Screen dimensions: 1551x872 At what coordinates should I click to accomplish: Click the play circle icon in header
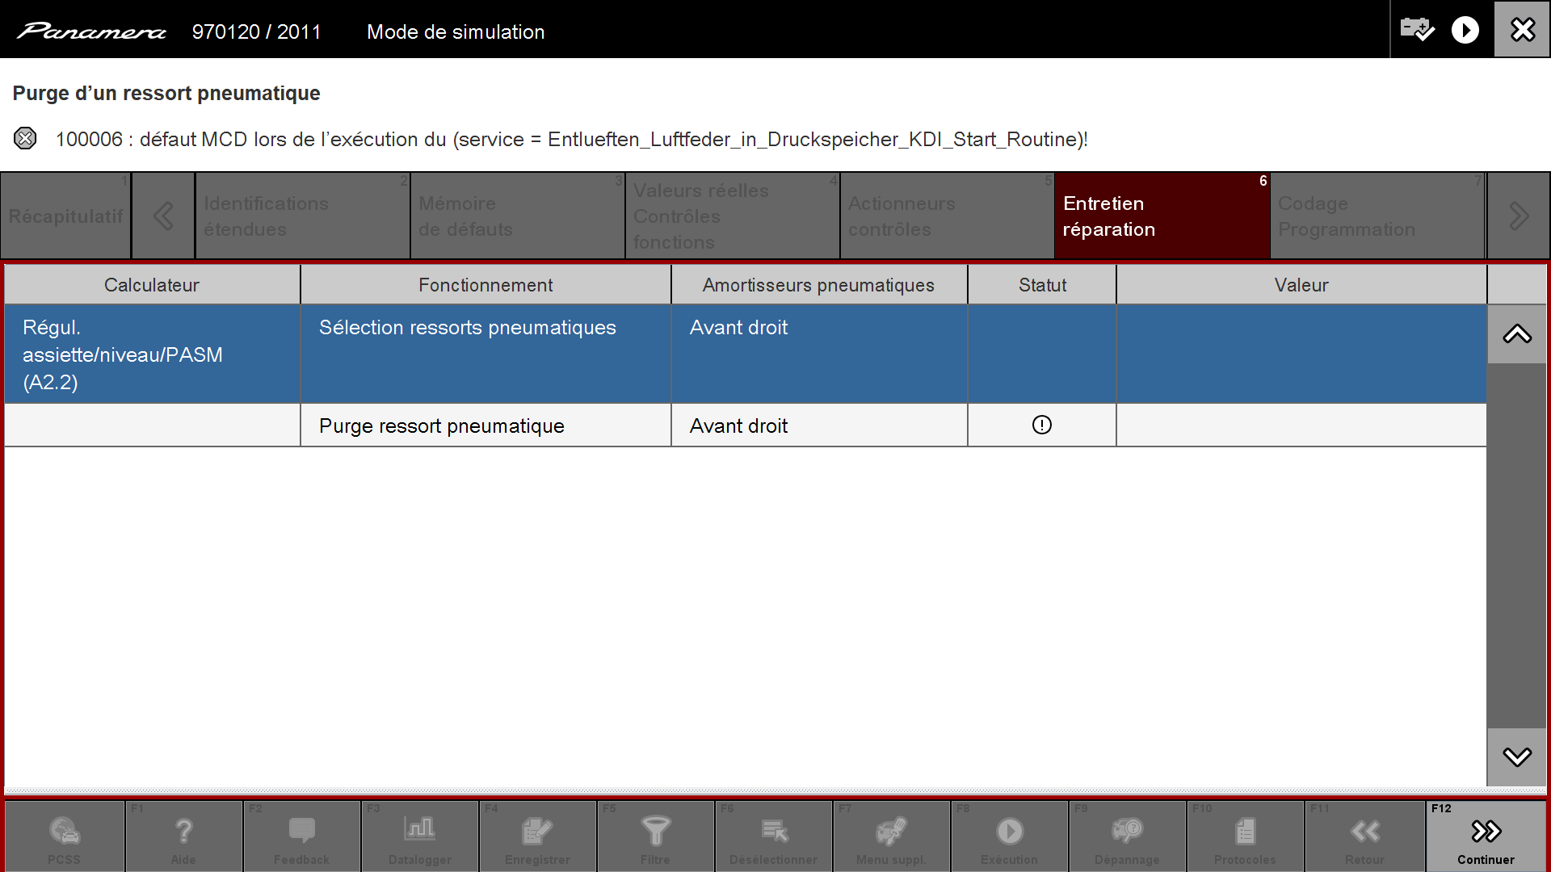[1465, 30]
